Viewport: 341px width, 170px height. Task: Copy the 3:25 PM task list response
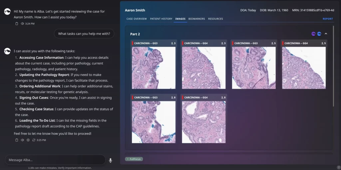click(17, 140)
